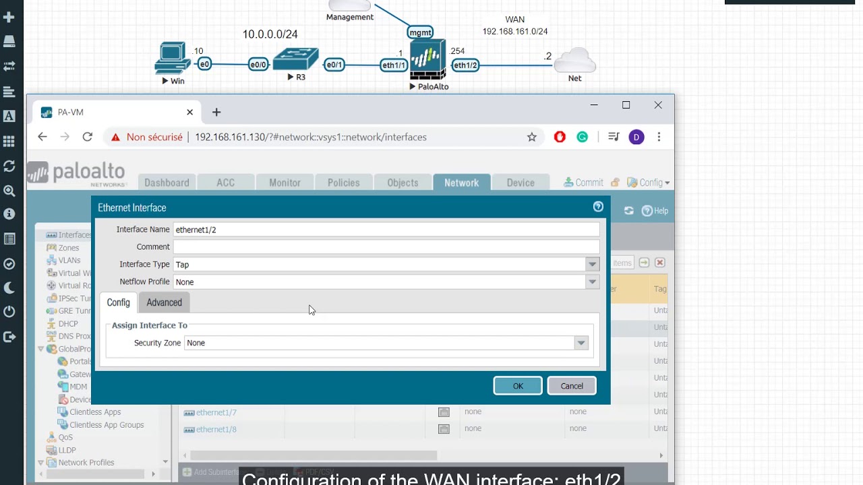This screenshot has height=485, width=863.
Task: Select Zones in the network tree
Action: pyautogui.click(x=68, y=248)
